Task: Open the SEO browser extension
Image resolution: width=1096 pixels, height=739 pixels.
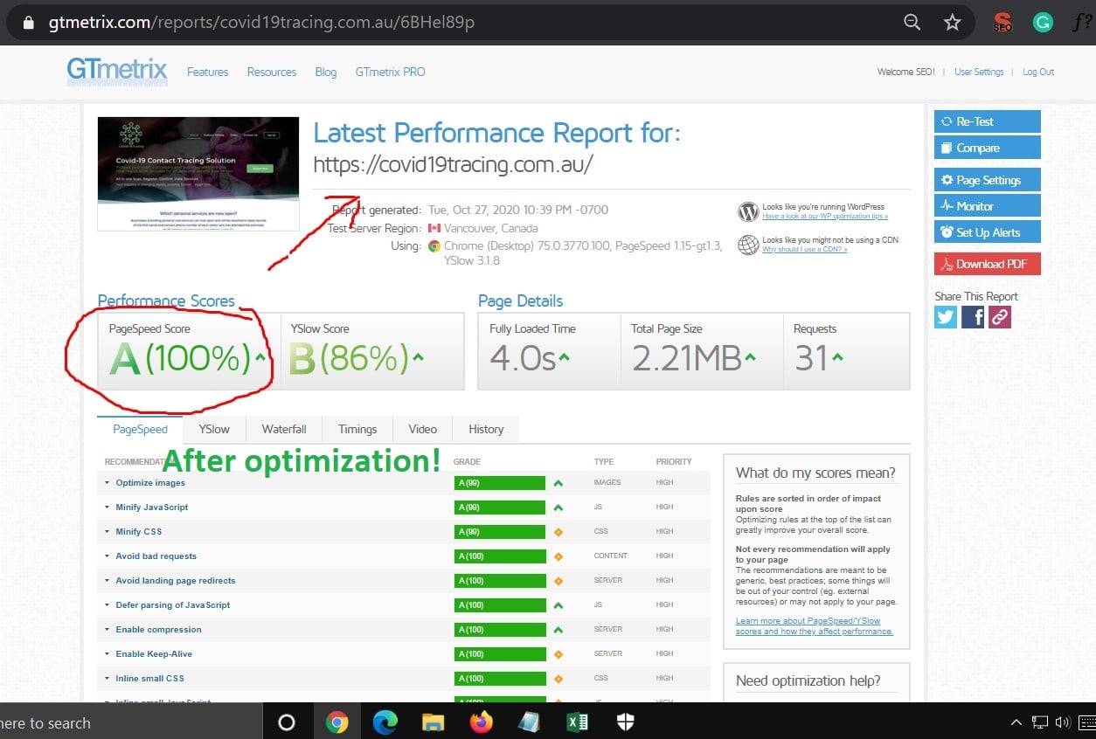Action: [x=1002, y=22]
